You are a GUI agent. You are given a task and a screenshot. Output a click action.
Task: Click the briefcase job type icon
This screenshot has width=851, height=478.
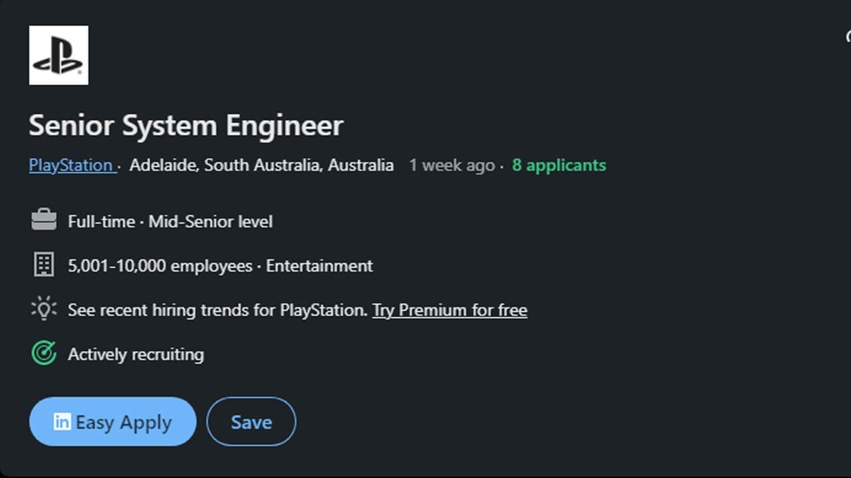click(44, 220)
